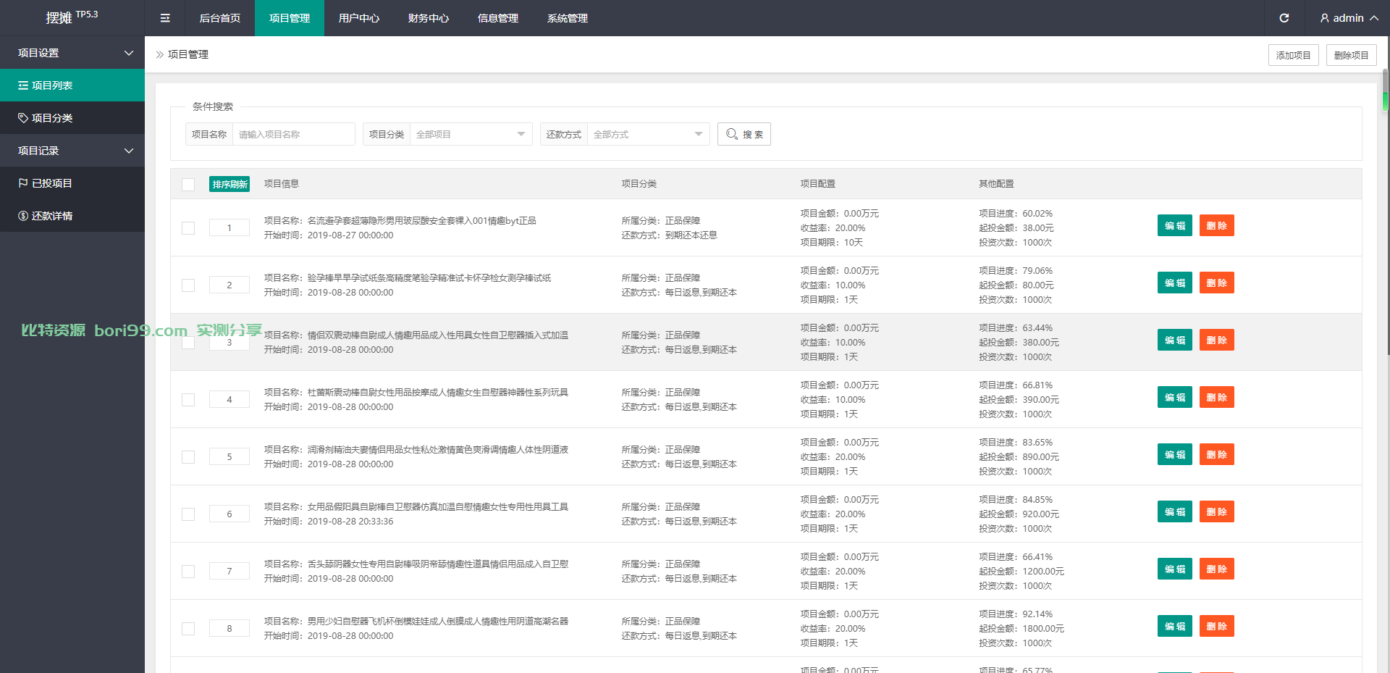
Task: Click 删除 for project row 4
Action: point(1217,398)
